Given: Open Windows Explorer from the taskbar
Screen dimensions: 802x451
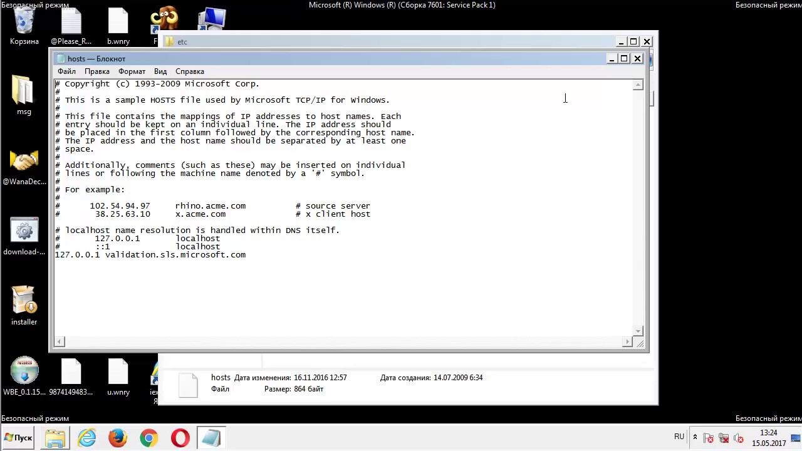Looking at the screenshot, I should pyautogui.click(x=55, y=438).
